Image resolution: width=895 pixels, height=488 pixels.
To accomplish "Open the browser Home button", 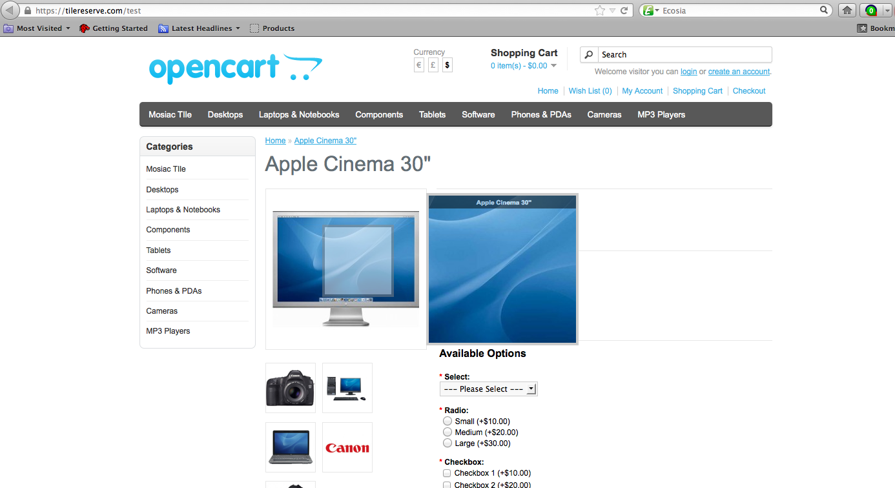I will 847,10.
